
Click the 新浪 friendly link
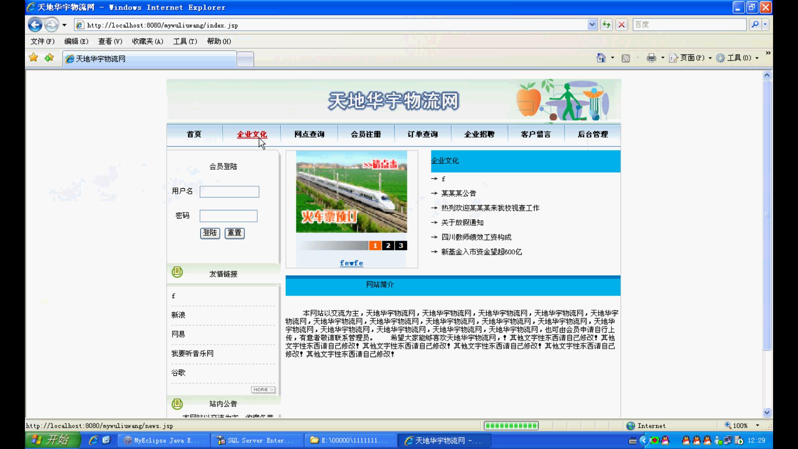pos(178,315)
